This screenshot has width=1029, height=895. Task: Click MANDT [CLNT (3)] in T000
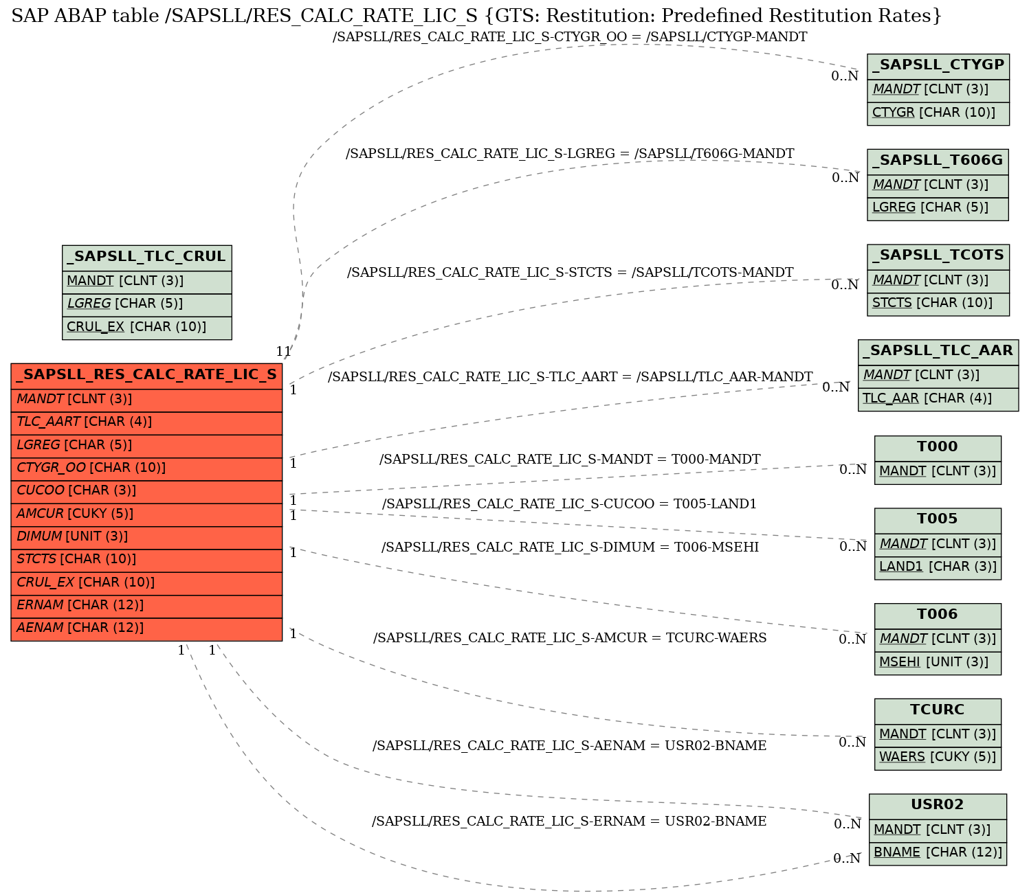click(x=938, y=472)
